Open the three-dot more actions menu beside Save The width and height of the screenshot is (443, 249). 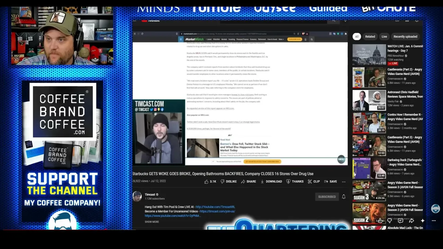[x=344, y=182]
